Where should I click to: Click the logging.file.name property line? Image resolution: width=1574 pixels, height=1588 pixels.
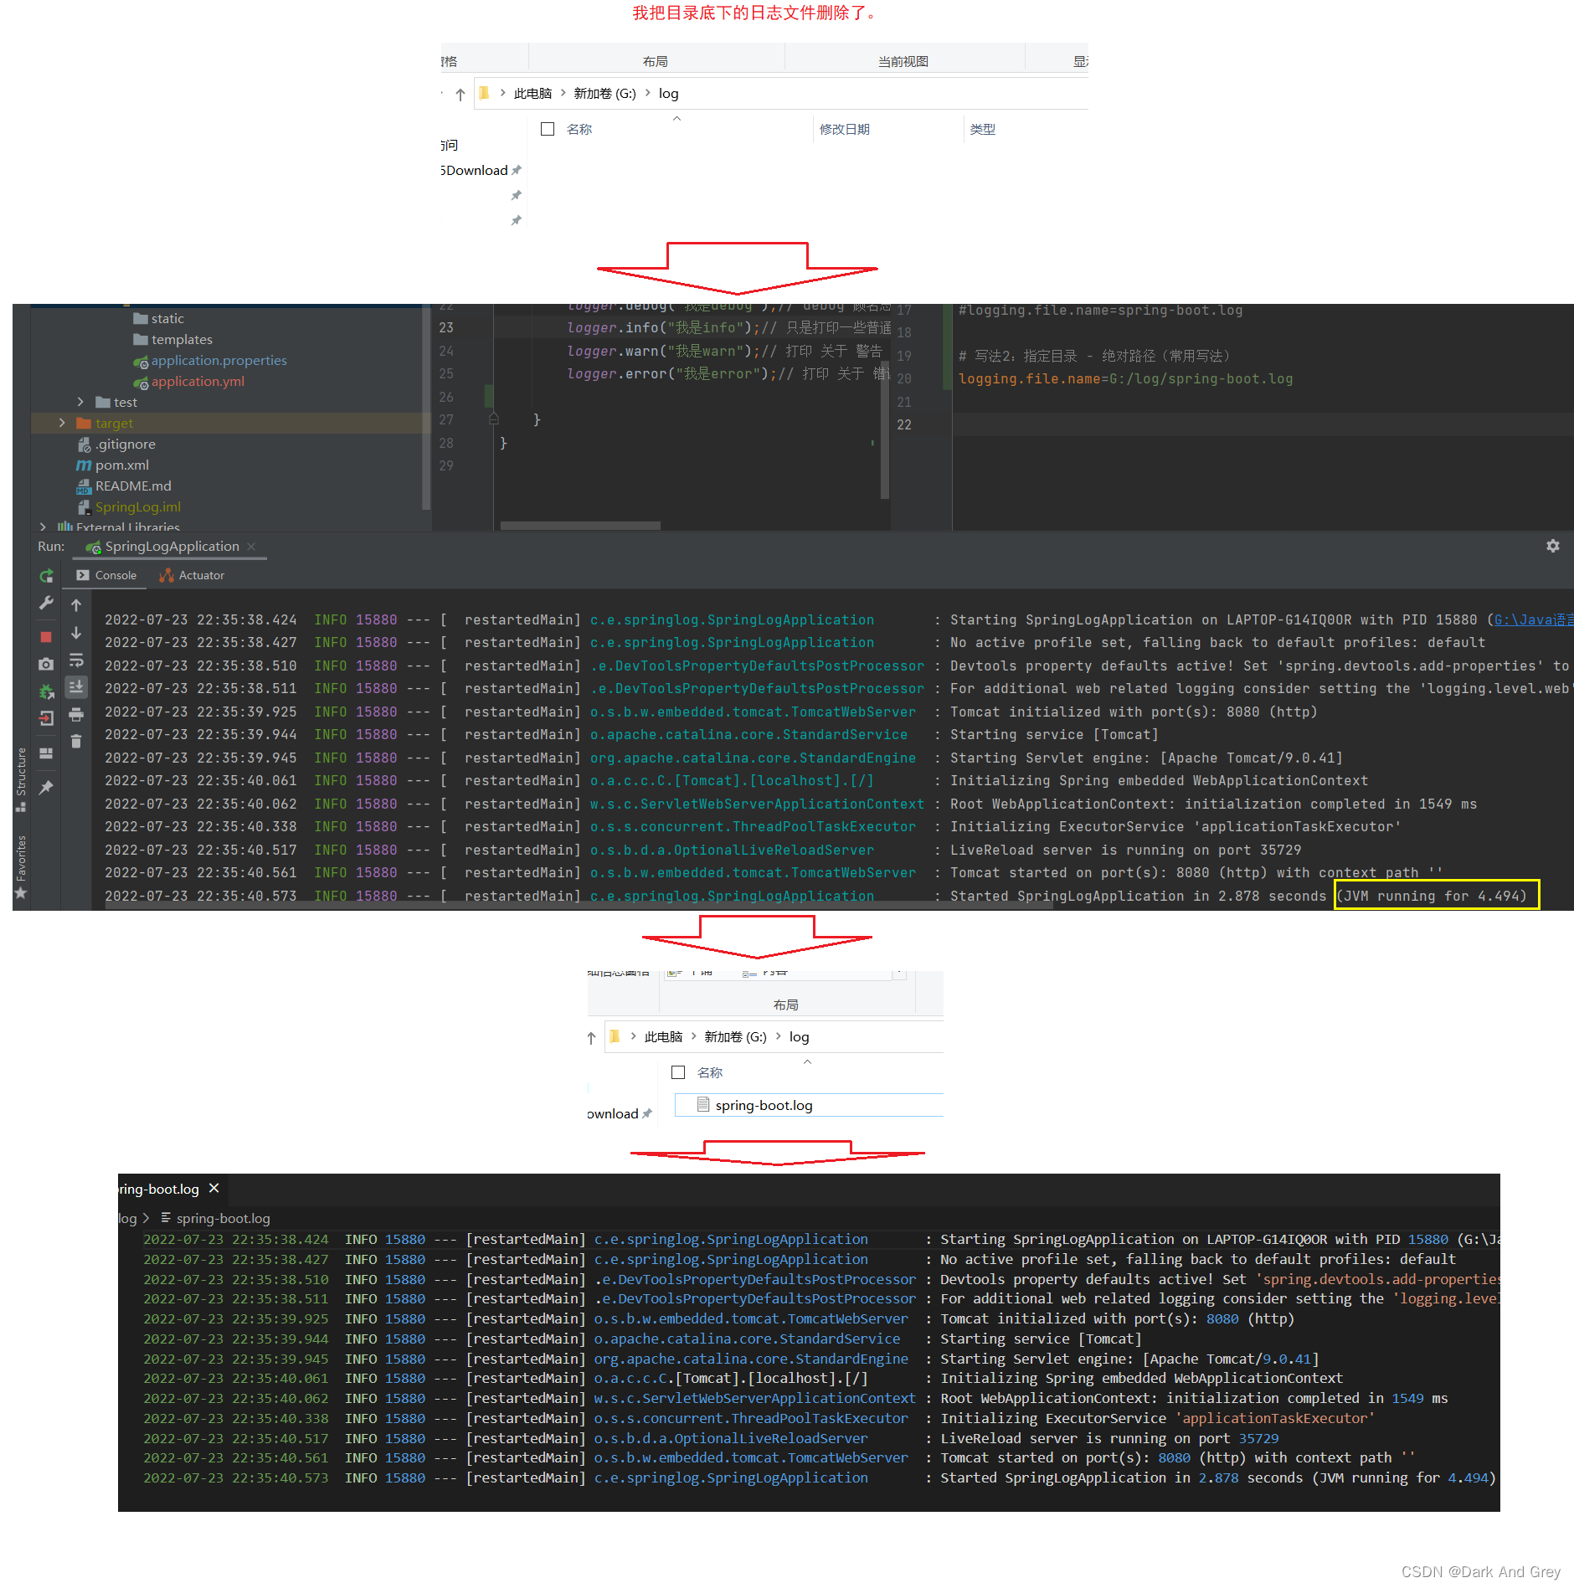click(1125, 379)
